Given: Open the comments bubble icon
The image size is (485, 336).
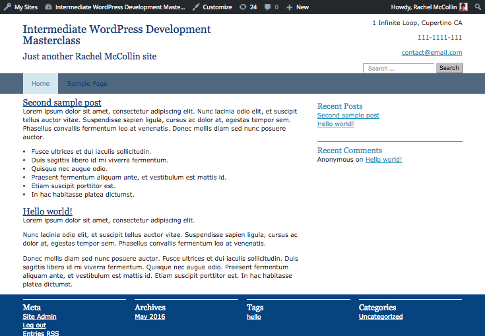Looking at the screenshot, I should pyautogui.click(x=267, y=7).
